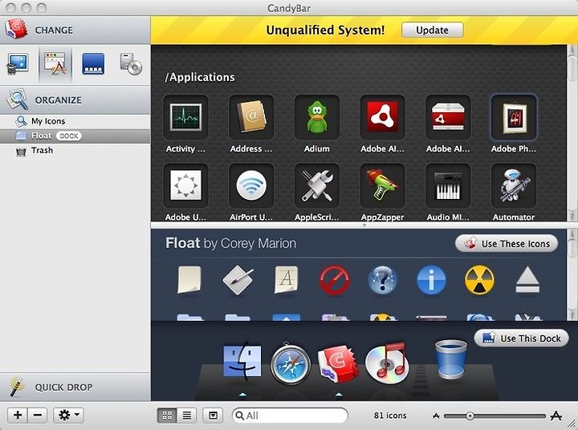Select the Float DOCK collection
This screenshot has height=430, width=578.
[75, 136]
